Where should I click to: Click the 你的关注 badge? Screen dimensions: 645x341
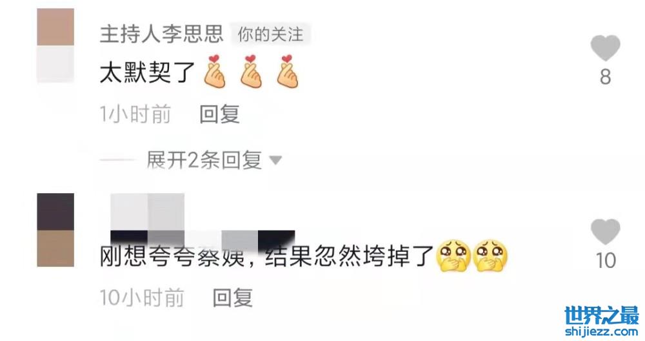[x=270, y=34]
